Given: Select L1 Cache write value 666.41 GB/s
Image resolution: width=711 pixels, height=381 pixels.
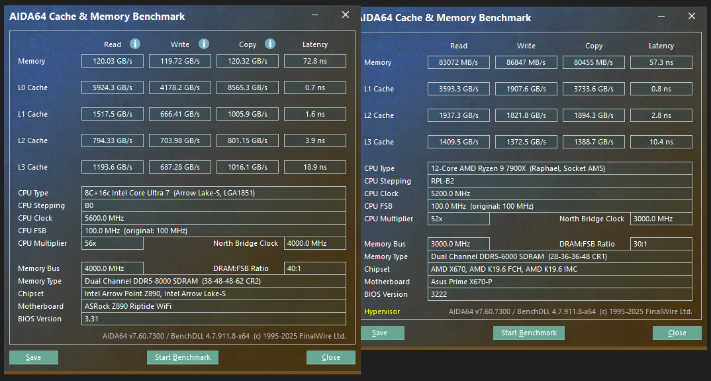Looking at the screenshot, I should [180, 114].
